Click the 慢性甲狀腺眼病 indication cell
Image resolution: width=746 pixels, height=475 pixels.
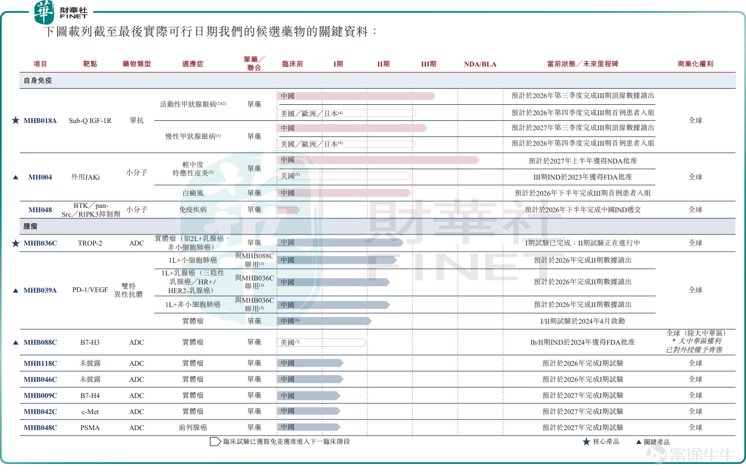(193, 136)
